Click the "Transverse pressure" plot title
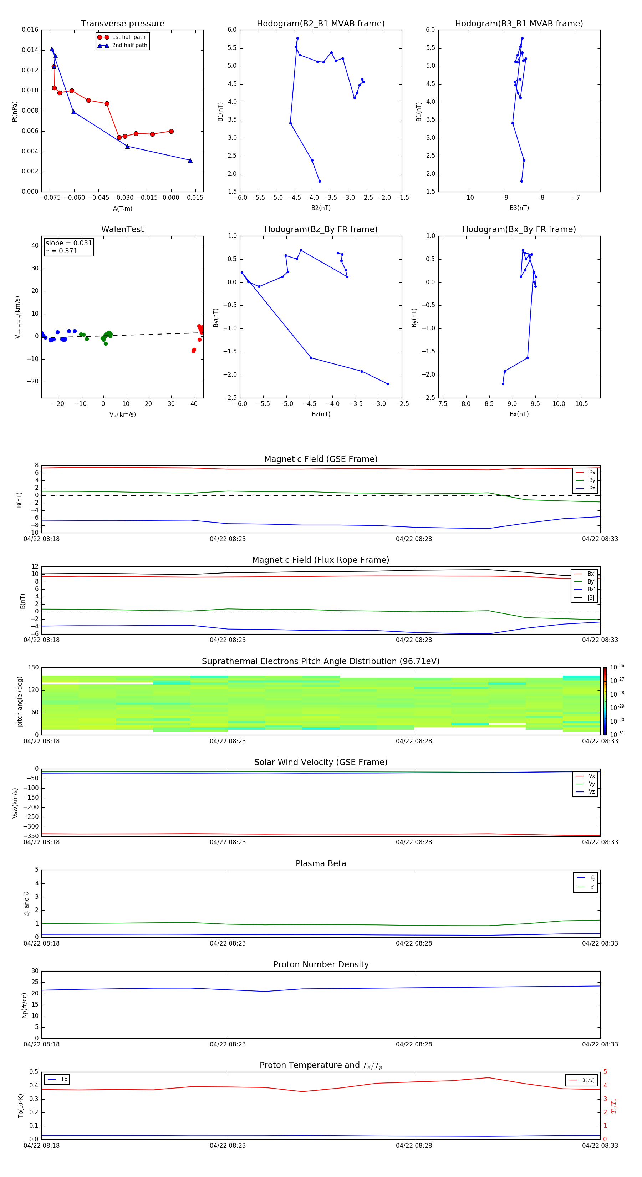 122,23
